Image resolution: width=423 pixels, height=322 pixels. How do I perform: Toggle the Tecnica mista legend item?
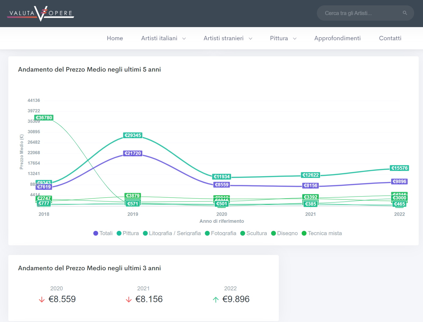pyautogui.click(x=322, y=233)
